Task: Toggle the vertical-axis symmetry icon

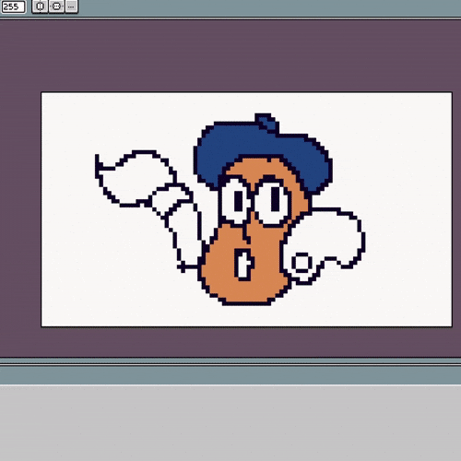Action: 40,6
